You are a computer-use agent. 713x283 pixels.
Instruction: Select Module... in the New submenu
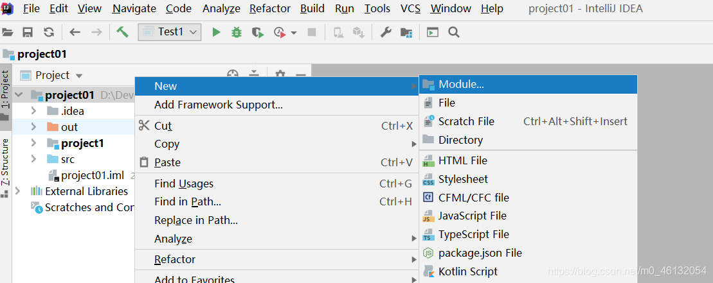(528, 84)
